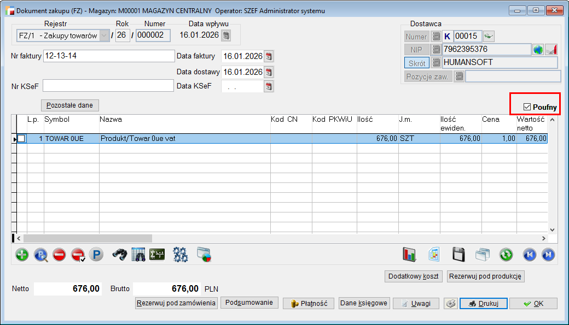Open the date picker for Data dostawy
Viewport: 569px width, 325px height.
268,72
